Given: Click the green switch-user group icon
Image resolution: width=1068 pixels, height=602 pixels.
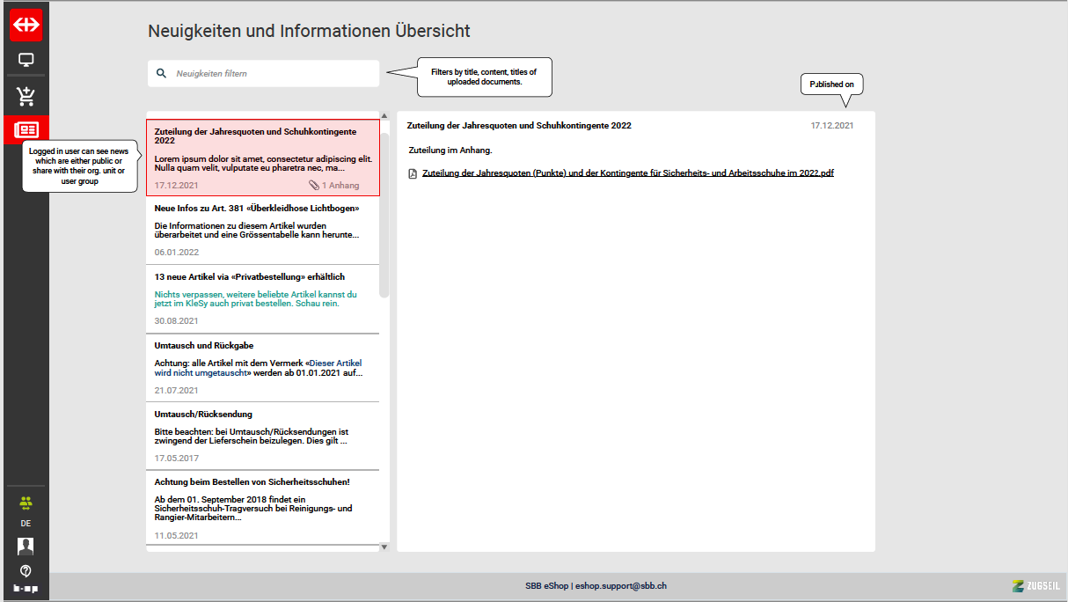Looking at the screenshot, I should pos(26,503).
